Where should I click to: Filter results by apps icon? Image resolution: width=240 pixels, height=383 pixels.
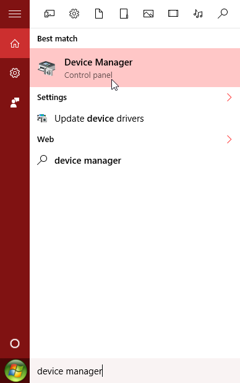tap(49, 14)
